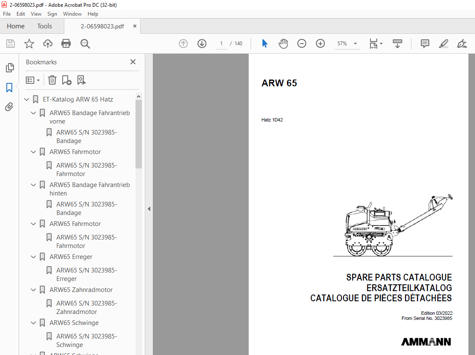The image size is (475, 355).
Task: Open the Help menu
Action: click(x=93, y=14)
